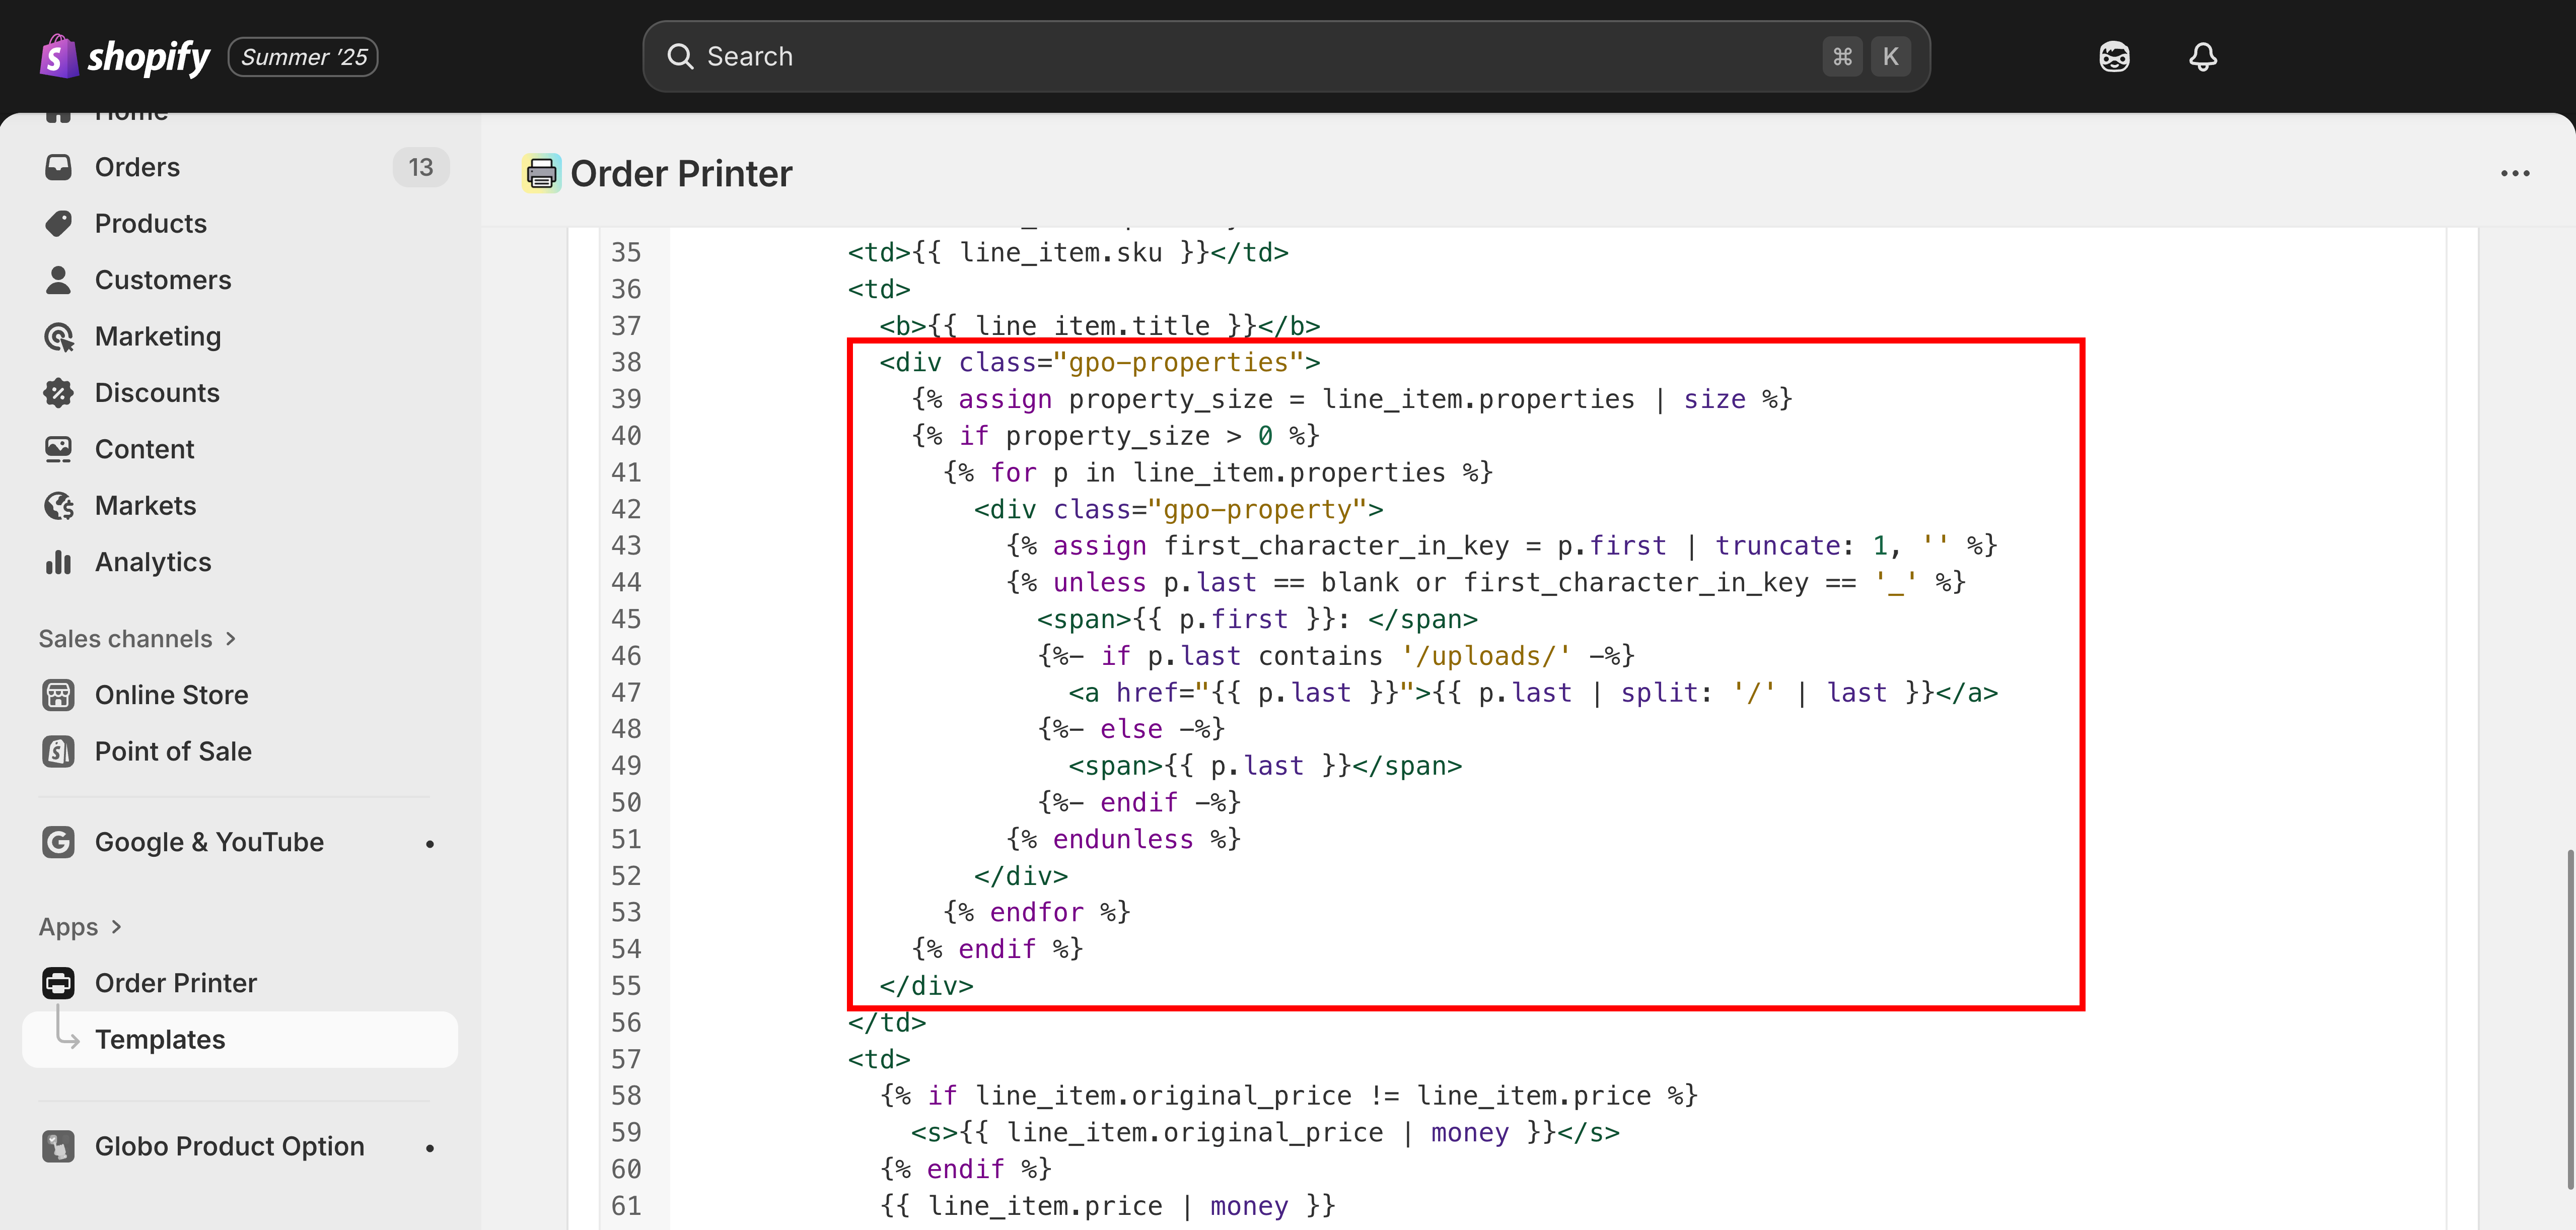Viewport: 2576px width, 1230px height.
Task: Click the Order Printer sidebar icon
Action: (x=59, y=983)
